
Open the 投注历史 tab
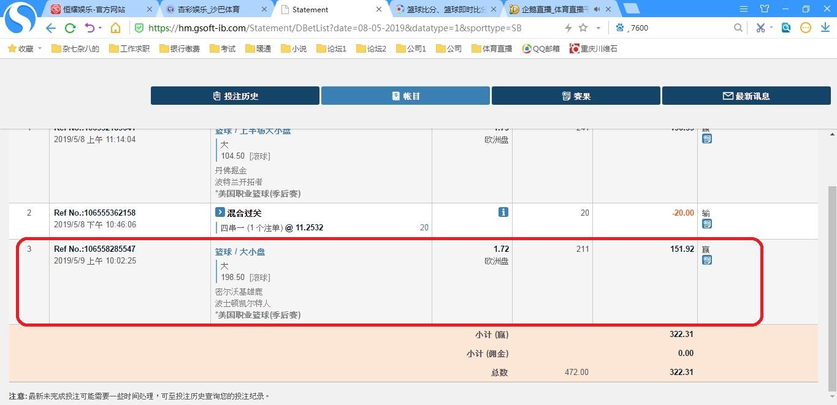(x=235, y=96)
